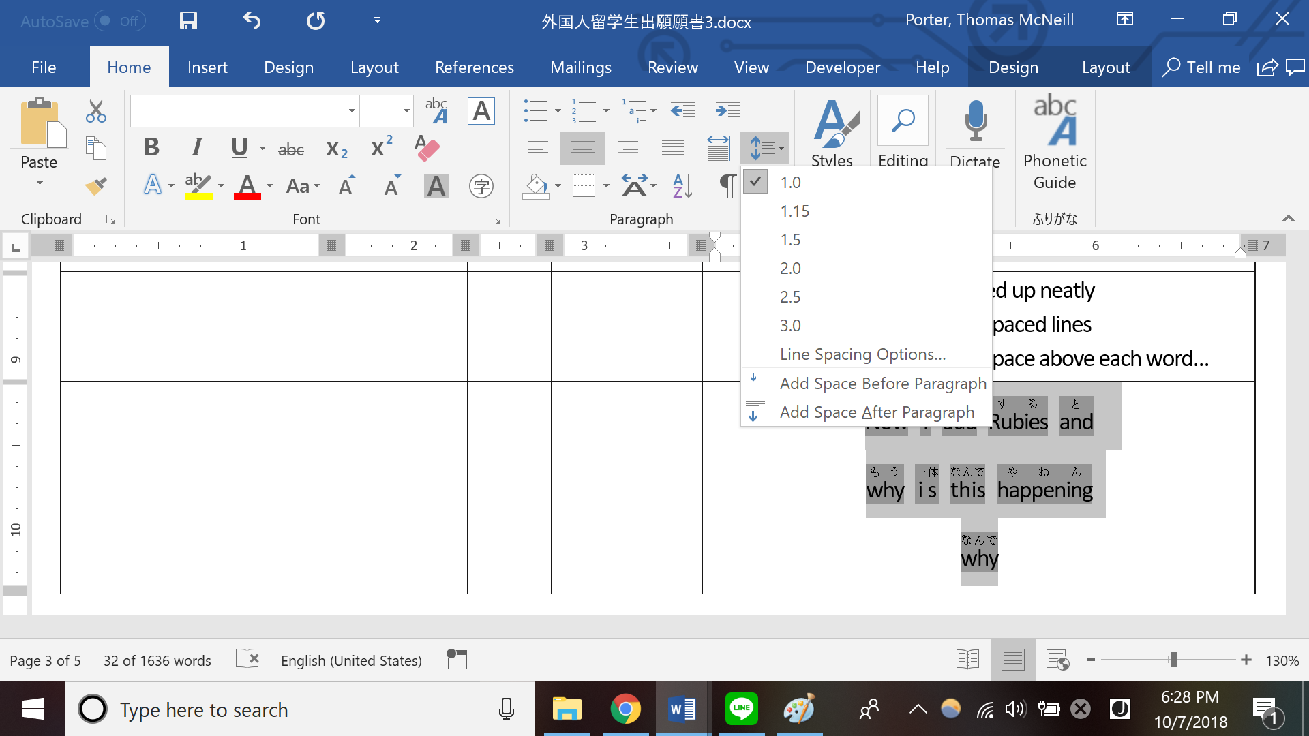This screenshot has height=736, width=1309.
Task: Open Chrome from the taskbar
Action: pos(625,709)
